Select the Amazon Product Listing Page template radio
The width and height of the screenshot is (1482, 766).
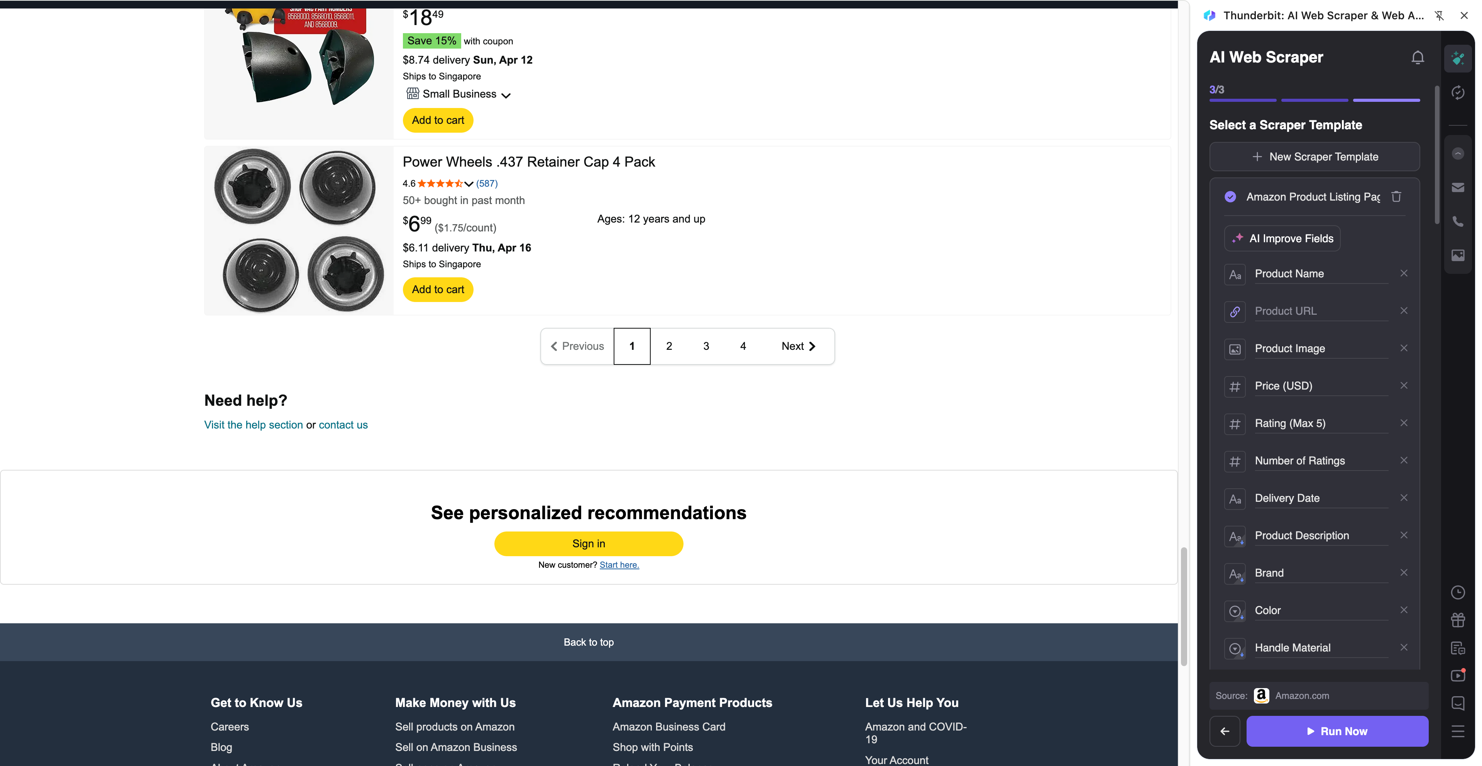(1230, 197)
